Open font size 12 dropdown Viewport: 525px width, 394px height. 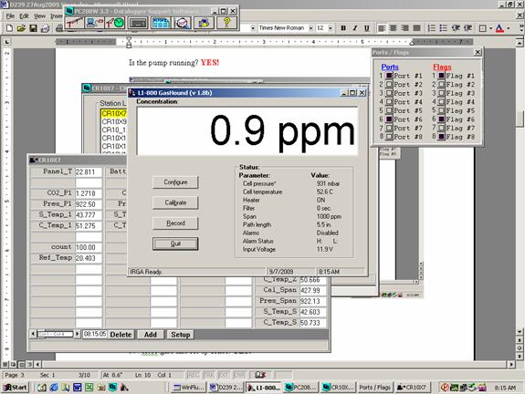click(331, 28)
